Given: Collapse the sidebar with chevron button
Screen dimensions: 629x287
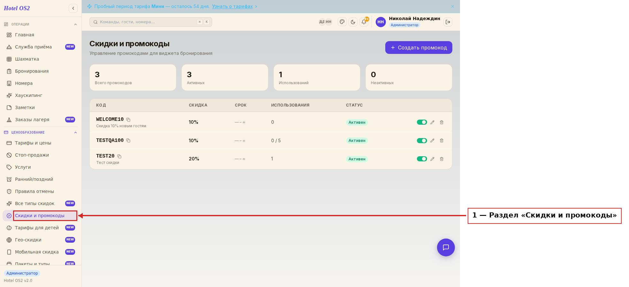Looking at the screenshot, I should coord(73,8).
